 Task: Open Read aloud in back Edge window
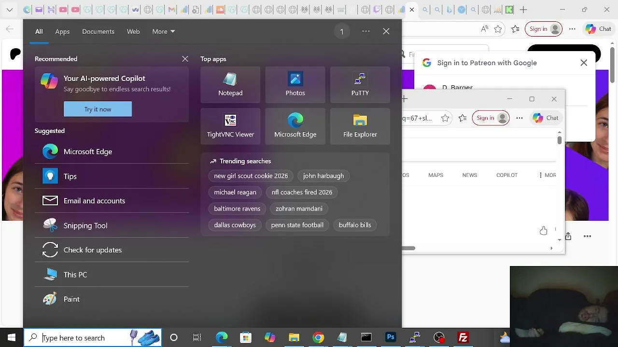pos(484,29)
